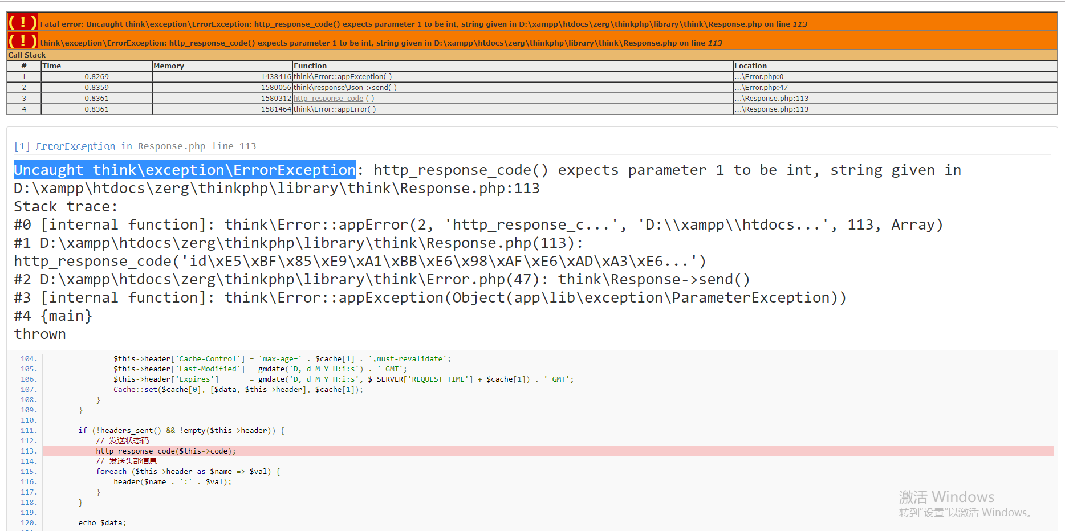Click the '#2' trace line with Error.php(47)

[x=382, y=279]
